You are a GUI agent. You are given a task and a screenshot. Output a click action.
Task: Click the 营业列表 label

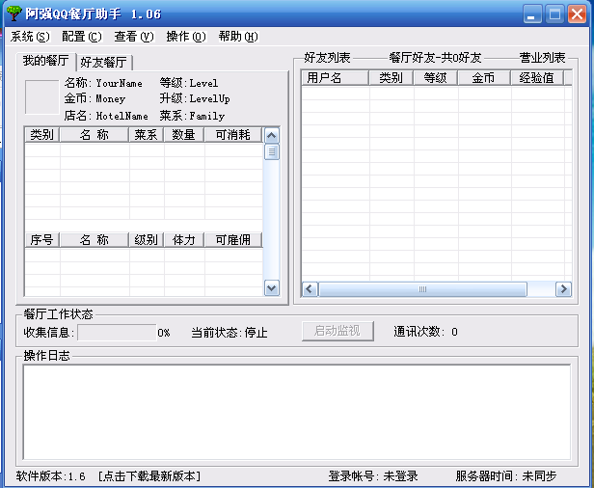click(543, 58)
